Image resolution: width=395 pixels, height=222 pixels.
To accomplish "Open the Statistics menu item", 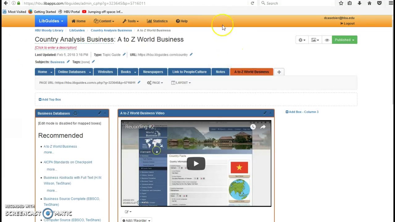I will click(x=157, y=21).
